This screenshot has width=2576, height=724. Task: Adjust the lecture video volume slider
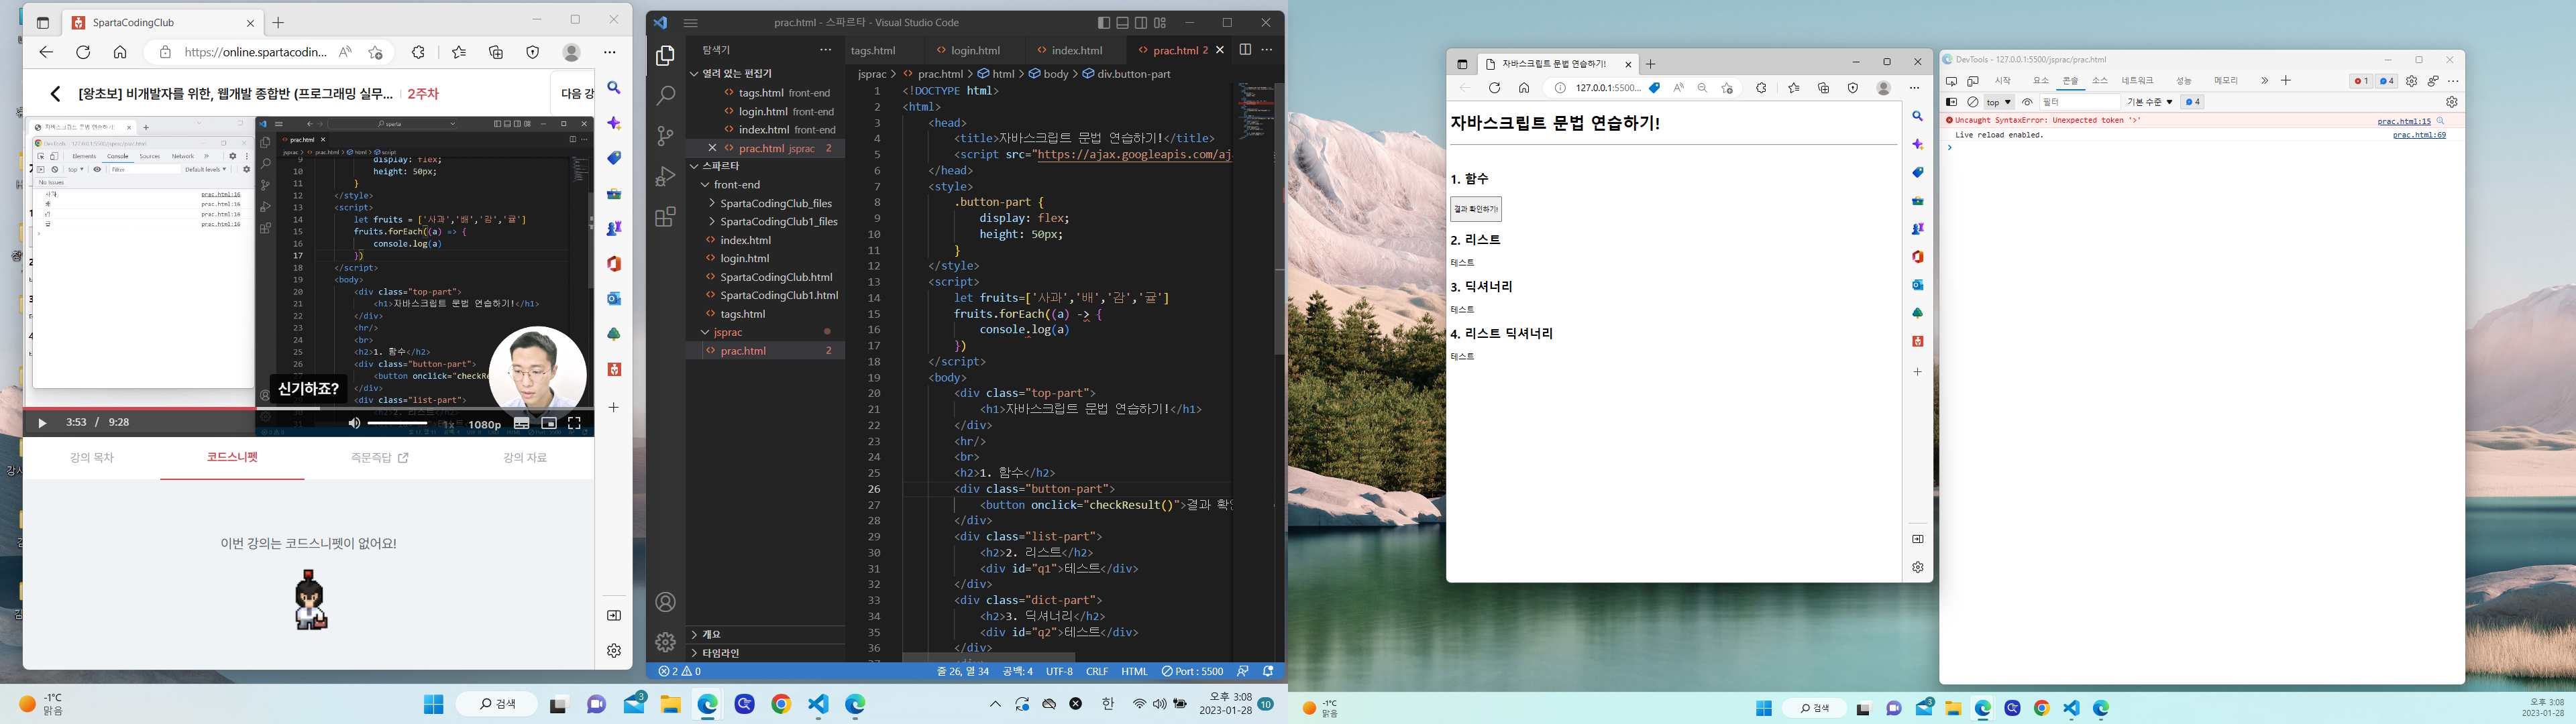397,424
